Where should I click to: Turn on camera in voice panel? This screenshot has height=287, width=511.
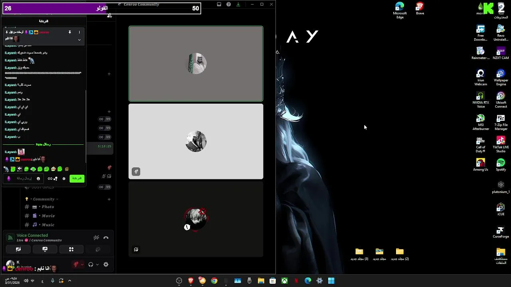tap(18, 249)
